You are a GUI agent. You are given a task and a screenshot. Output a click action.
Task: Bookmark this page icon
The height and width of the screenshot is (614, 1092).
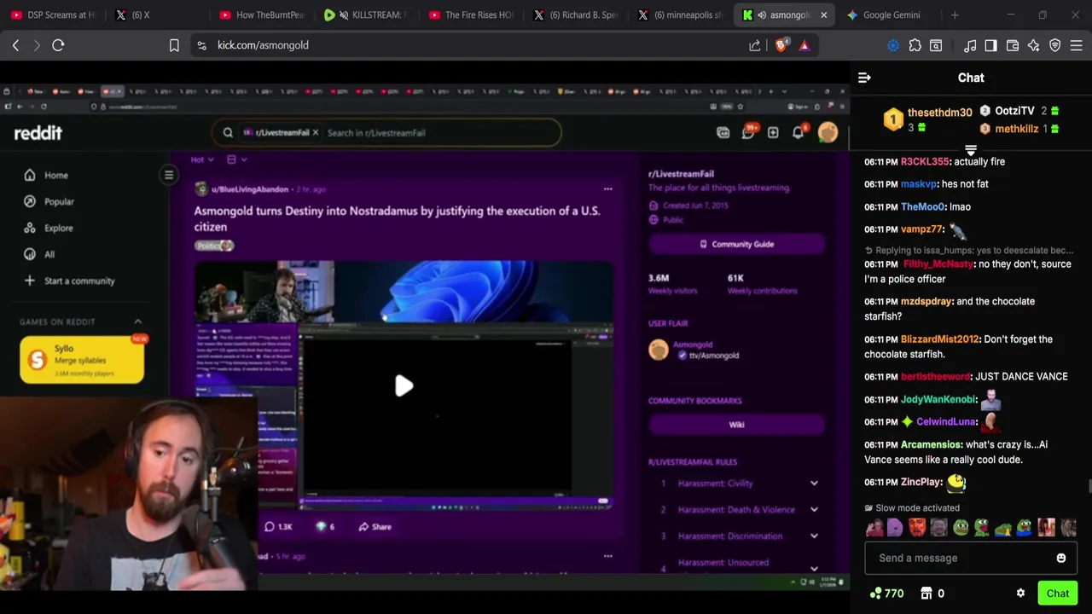pos(174,45)
